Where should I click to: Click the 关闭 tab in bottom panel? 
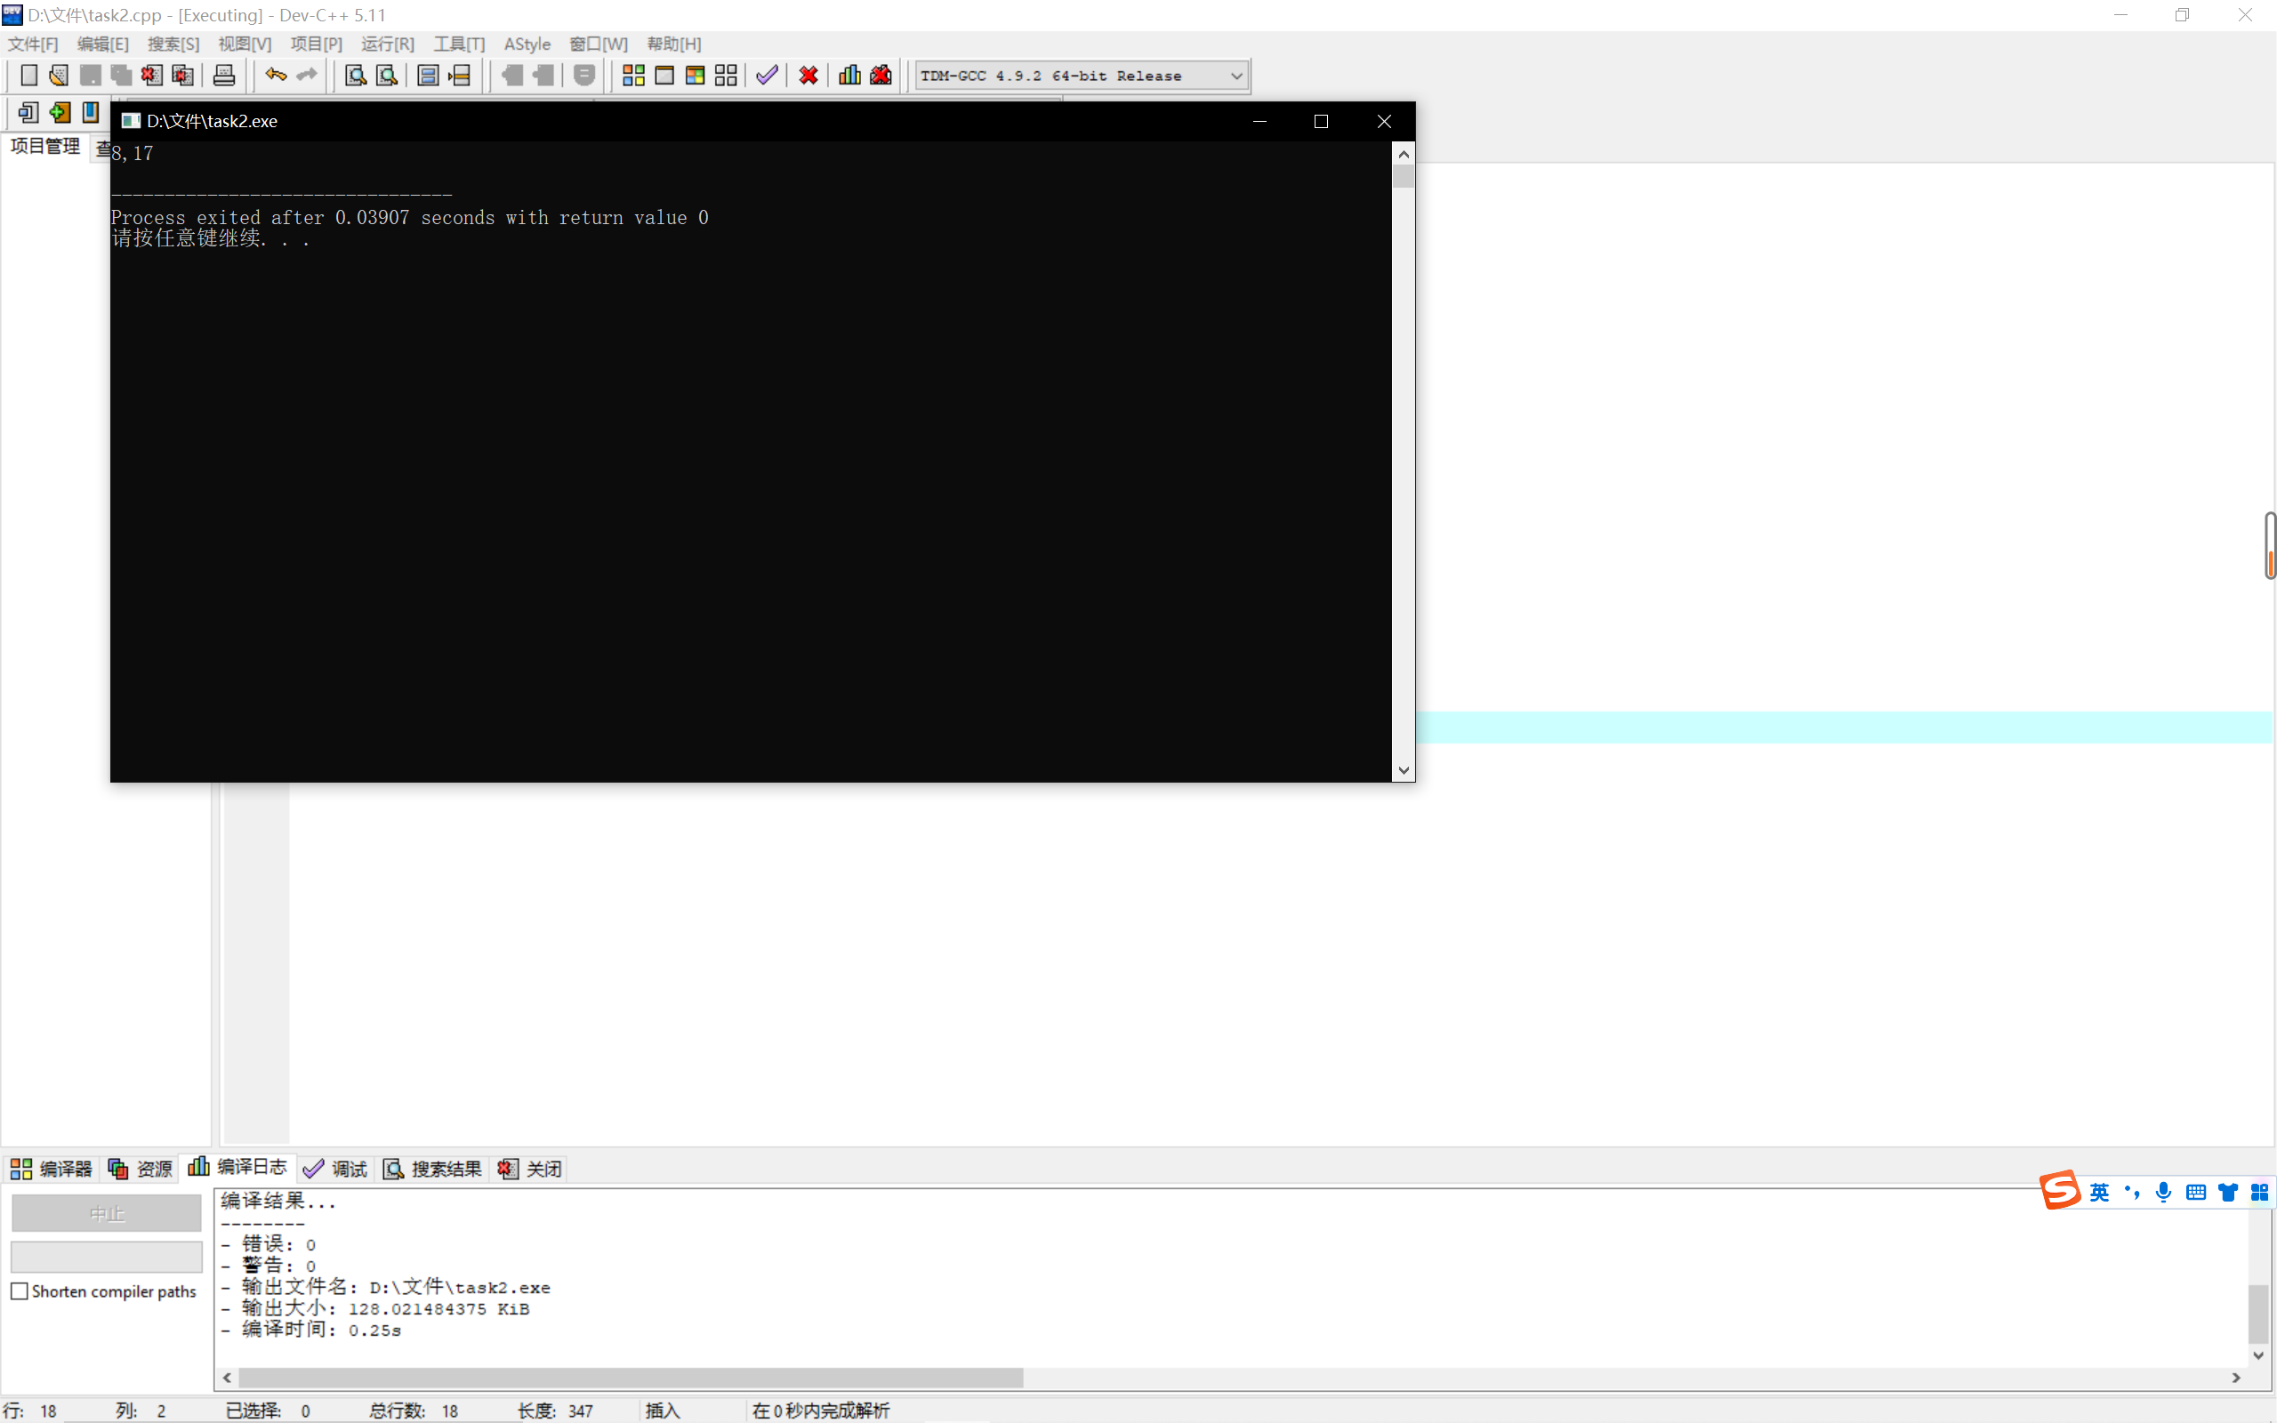click(531, 1169)
